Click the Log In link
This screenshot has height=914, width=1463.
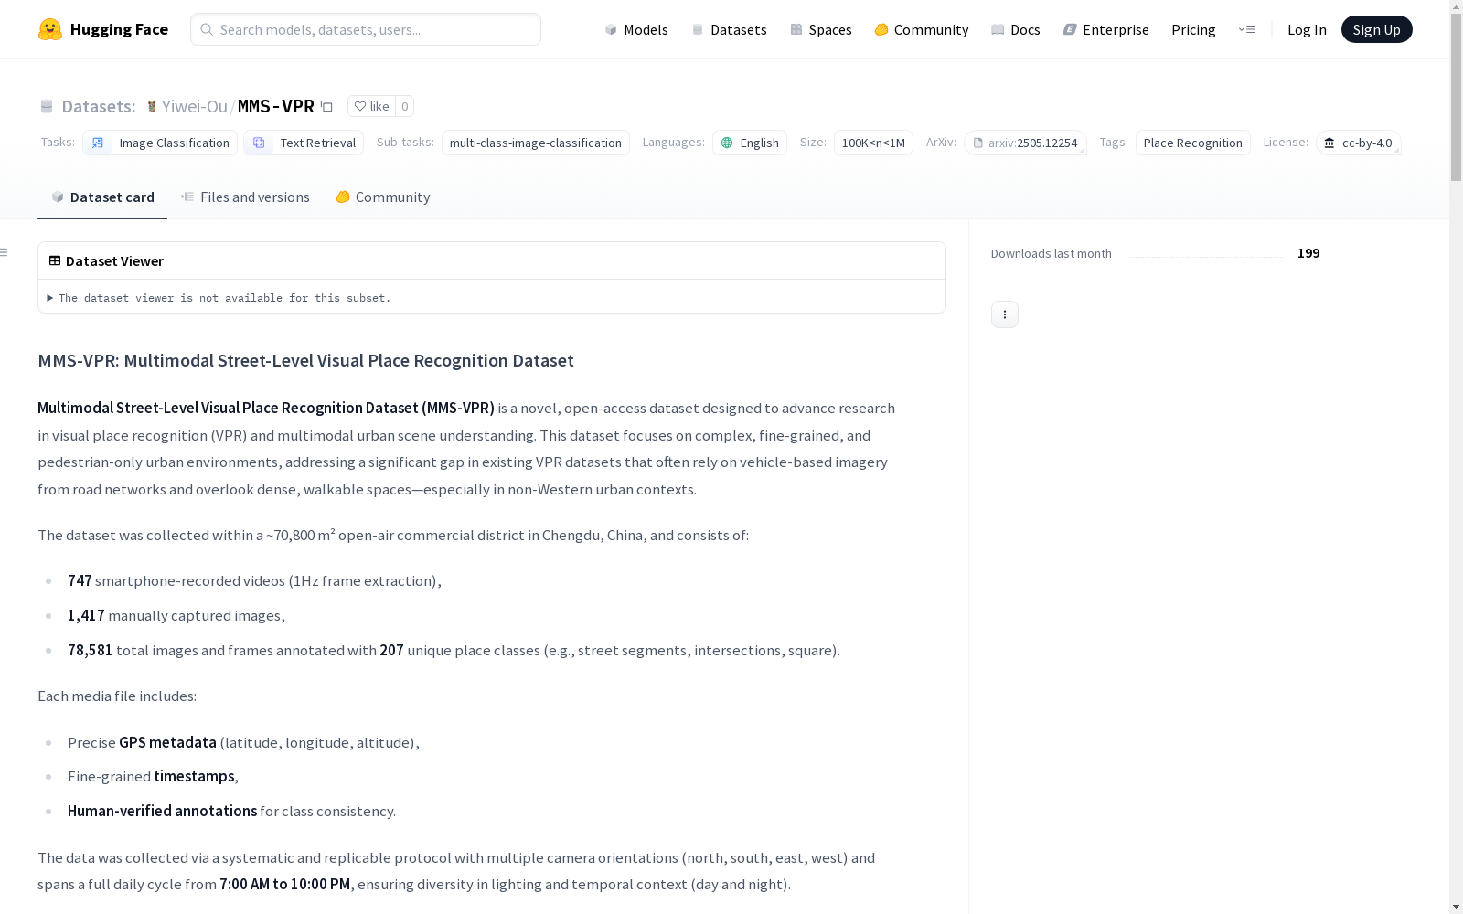point(1307,29)
